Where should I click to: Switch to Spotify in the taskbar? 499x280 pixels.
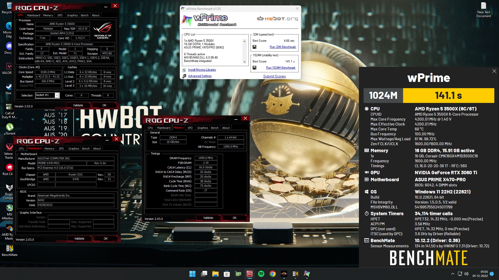[261, 274]
